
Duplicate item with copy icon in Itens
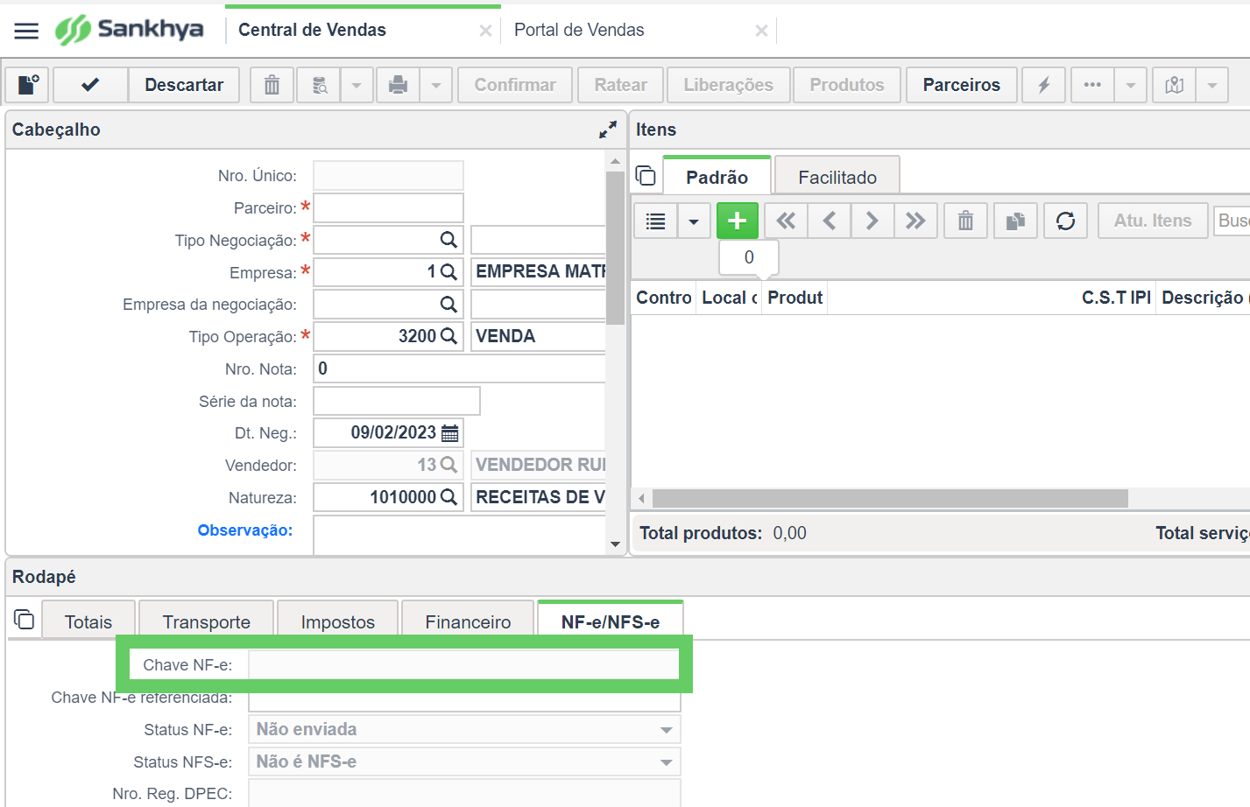coord(1015,221)
